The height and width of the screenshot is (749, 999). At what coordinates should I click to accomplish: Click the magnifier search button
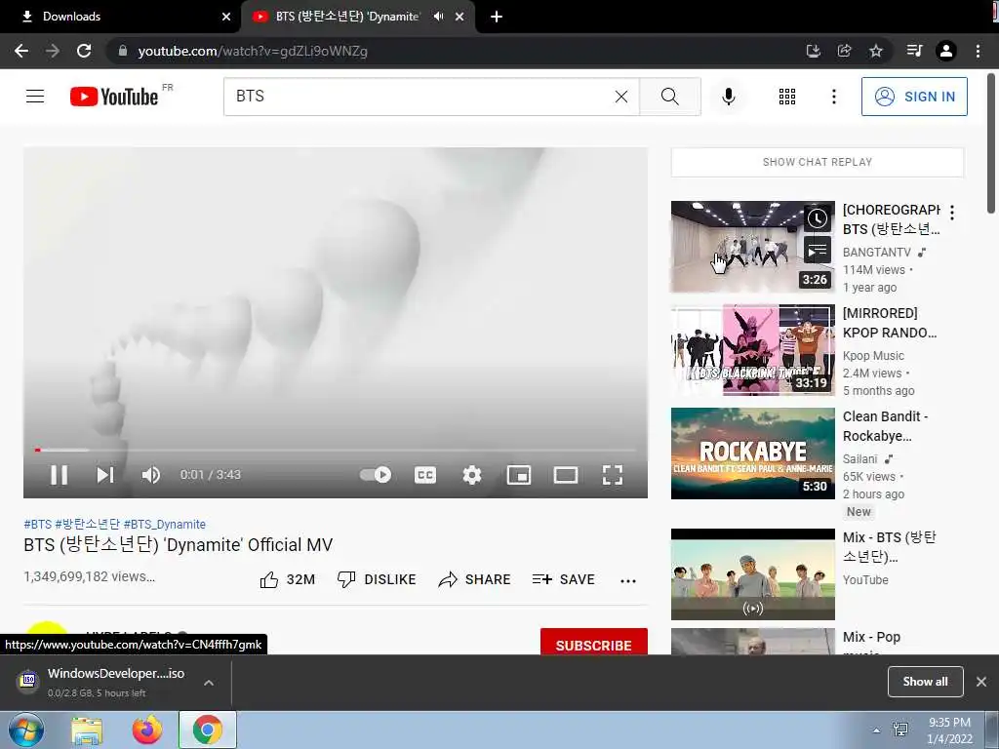[x=669, y=97]
